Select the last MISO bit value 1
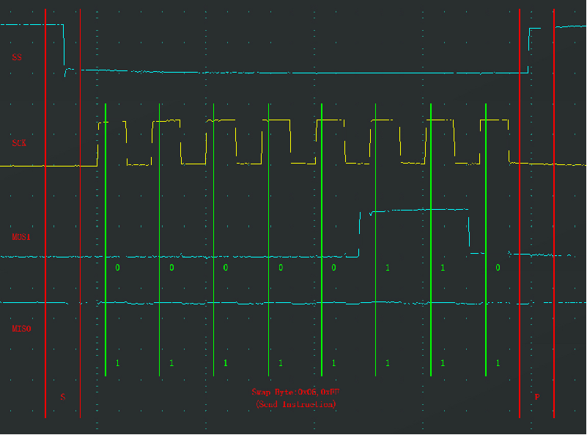 [x=498, y=363]
